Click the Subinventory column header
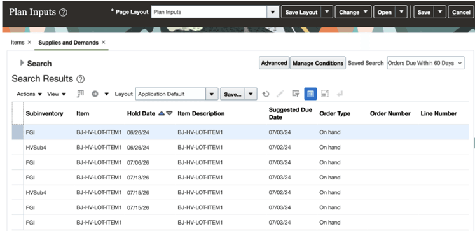475x231 pixels. coord(45,113)
